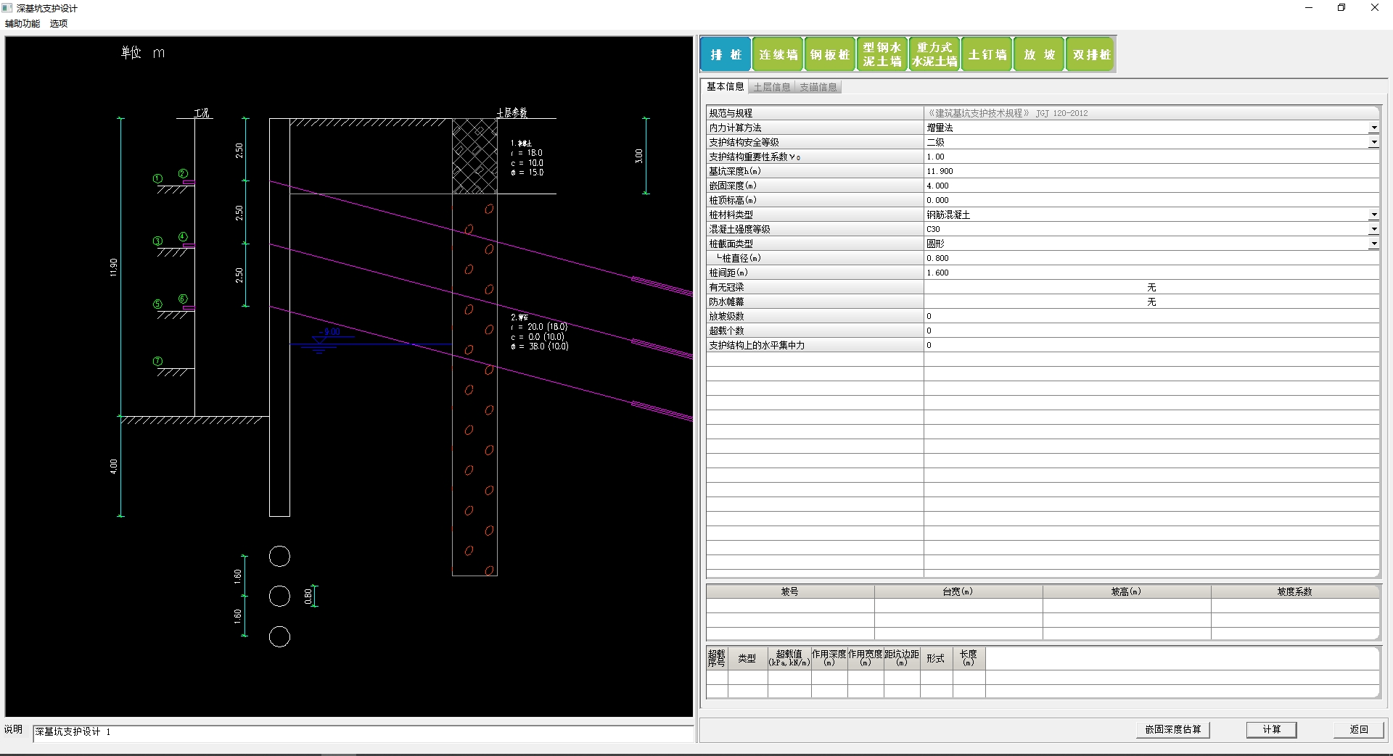Click the 放坡 support type button
The width and height of the screenshot is (1393, 756).
1039,54
